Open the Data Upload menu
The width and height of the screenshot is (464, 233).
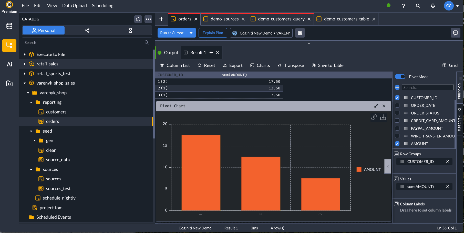74,6
